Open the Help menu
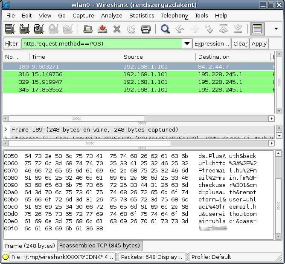Image resolution: width=285 pixels, height=264 pixels. point(221,16)
